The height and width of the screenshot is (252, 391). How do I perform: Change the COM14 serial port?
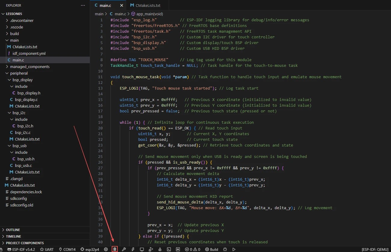67,249
